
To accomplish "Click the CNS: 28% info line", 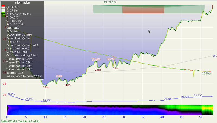I will (13, 28).
